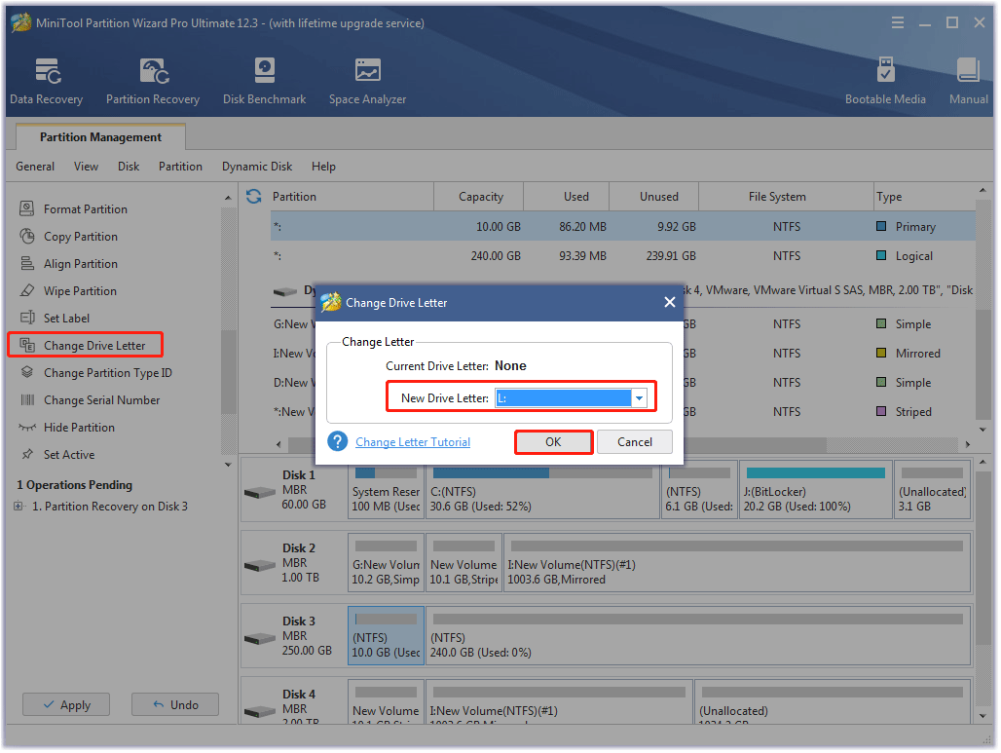Viewport: 1001px width, 753px height.
Task: Switch to the Partition Management tab
Action: 100,136
